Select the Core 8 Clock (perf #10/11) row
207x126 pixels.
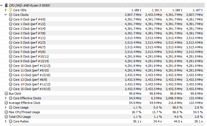[x=31, y=56]
